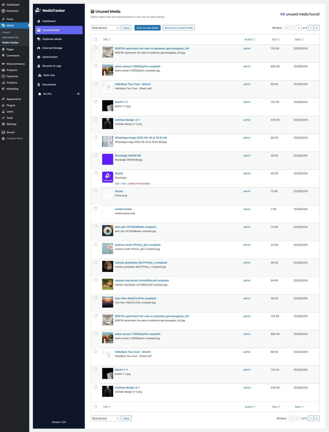This screenshot has width=329, height=432.
Task: Open Unused Media menu item
Action: (59, 30)
